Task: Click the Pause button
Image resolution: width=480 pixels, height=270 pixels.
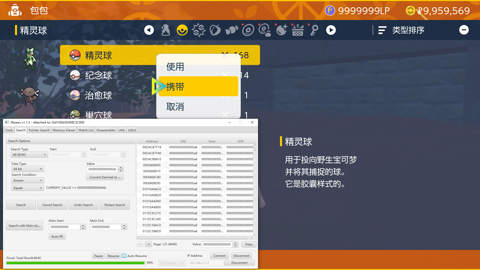Action: [98, 256]
